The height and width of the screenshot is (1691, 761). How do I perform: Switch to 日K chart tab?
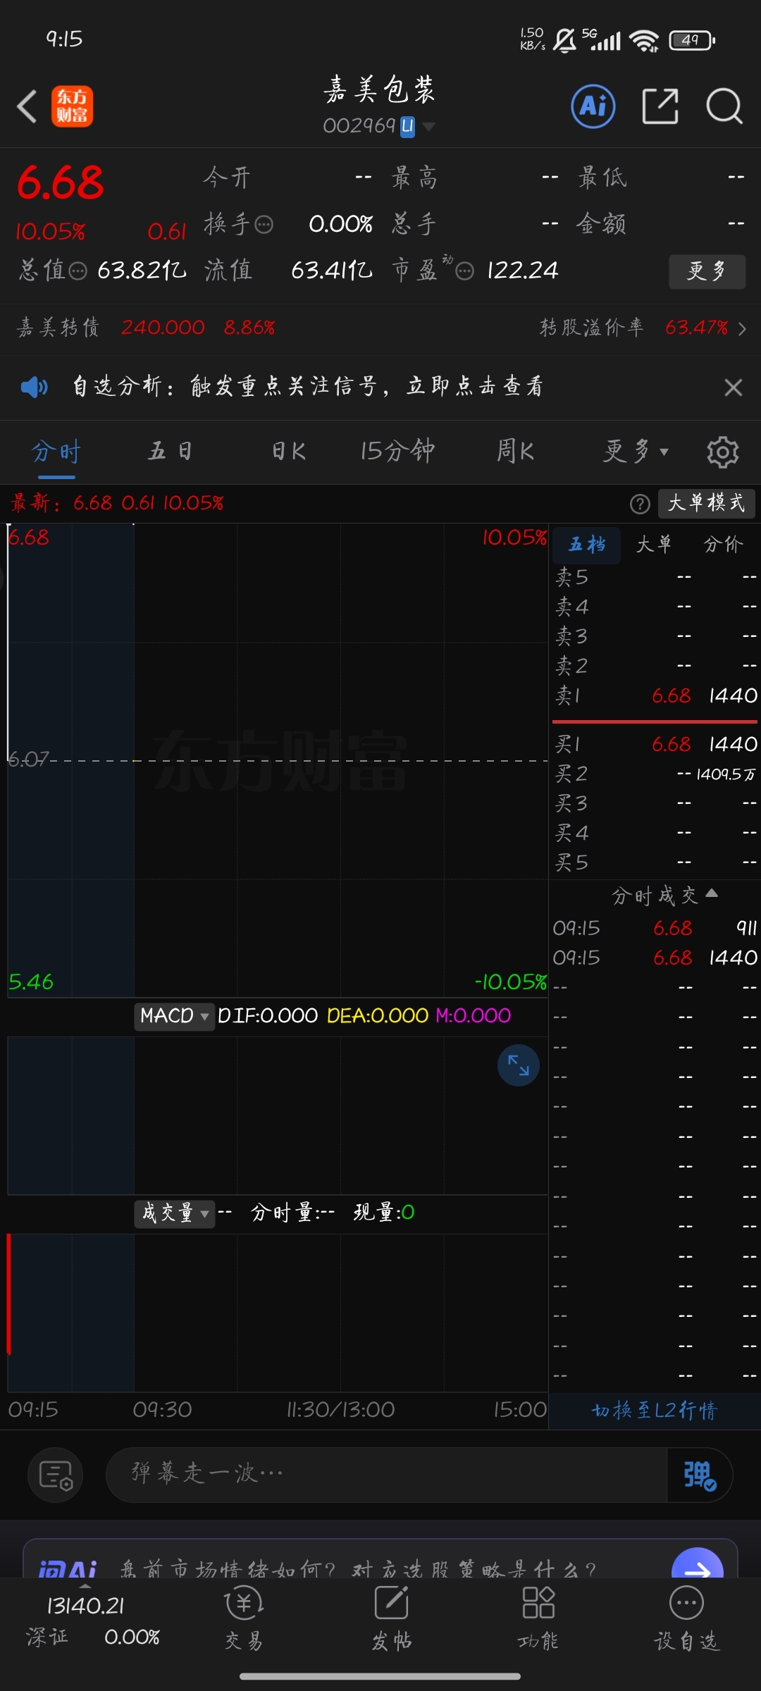click(x=289, y=451)
